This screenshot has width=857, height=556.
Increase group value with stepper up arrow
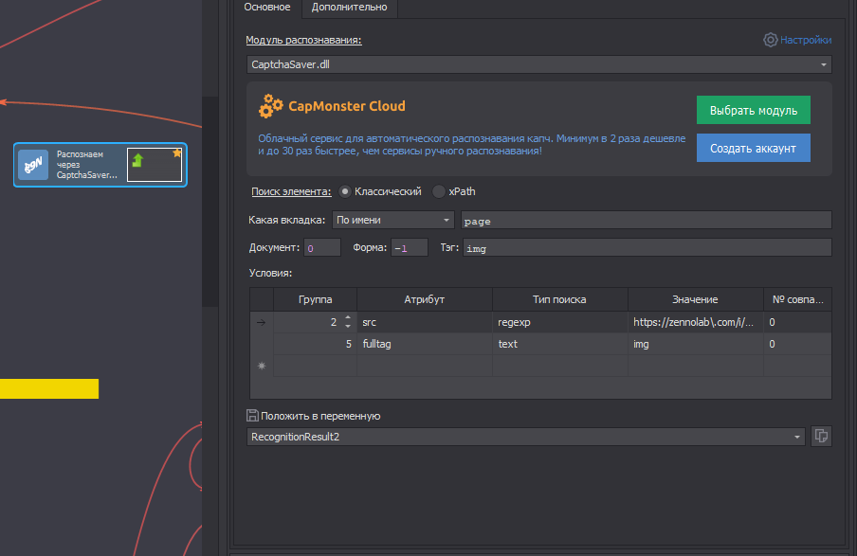click(x=348, y=318)
